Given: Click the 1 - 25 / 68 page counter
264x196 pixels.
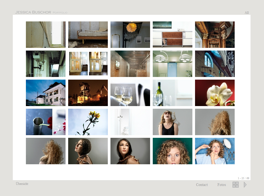Looking at the screenshot, I should (243, 178).
